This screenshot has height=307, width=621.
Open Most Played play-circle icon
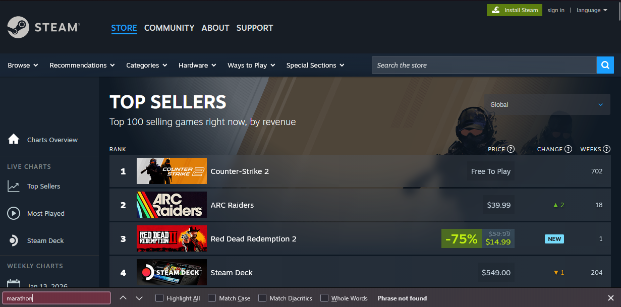(14, 213)
